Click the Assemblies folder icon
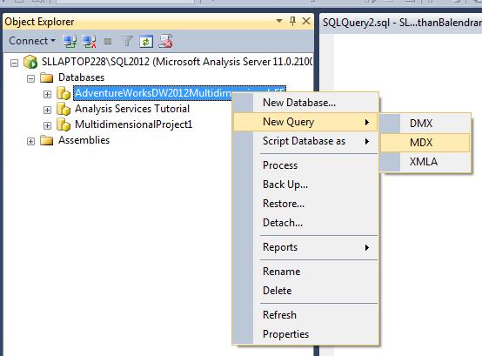The image size is (482, 356). (x=47, y=140)
